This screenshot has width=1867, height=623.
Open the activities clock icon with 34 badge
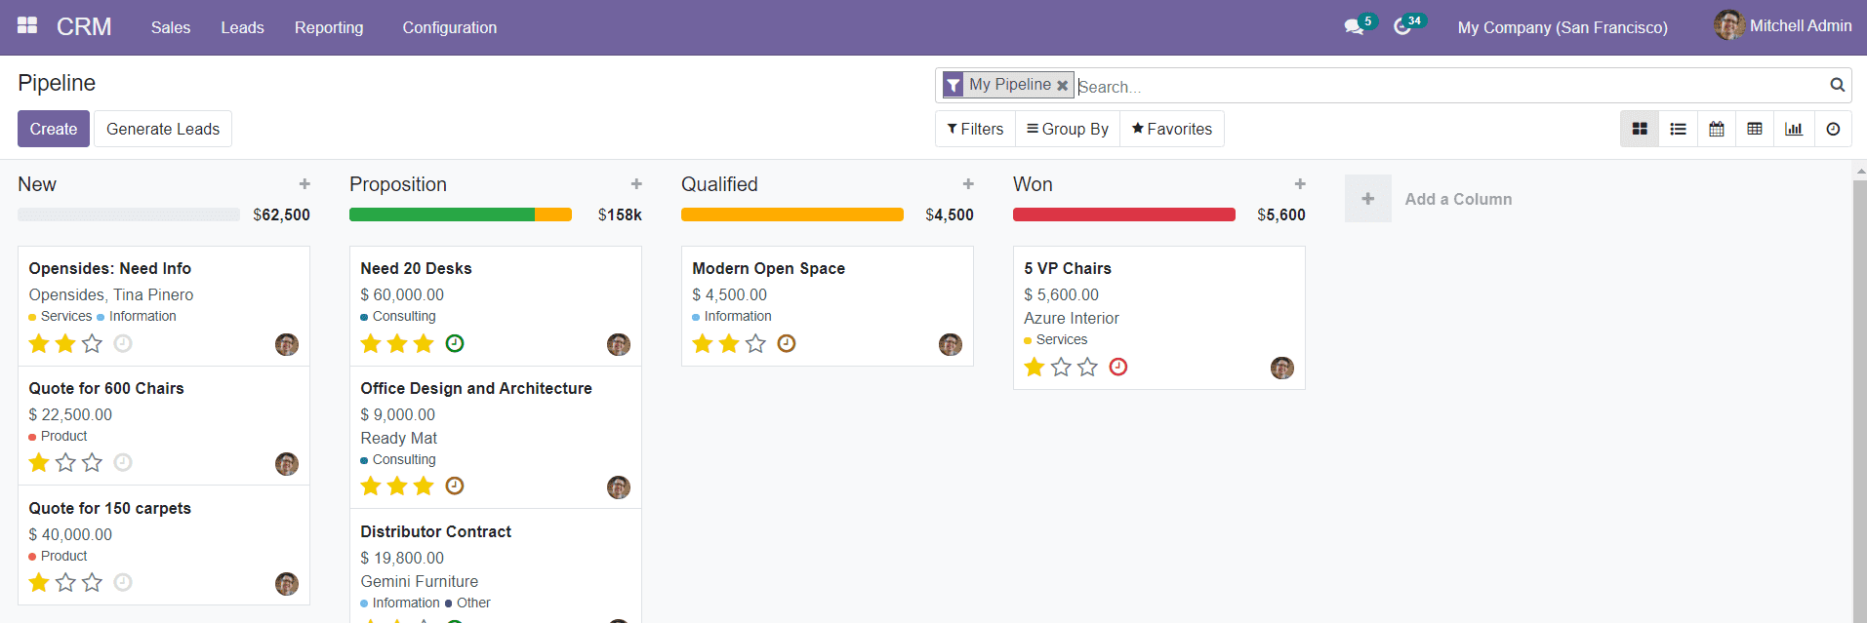tap(1402, 27)
